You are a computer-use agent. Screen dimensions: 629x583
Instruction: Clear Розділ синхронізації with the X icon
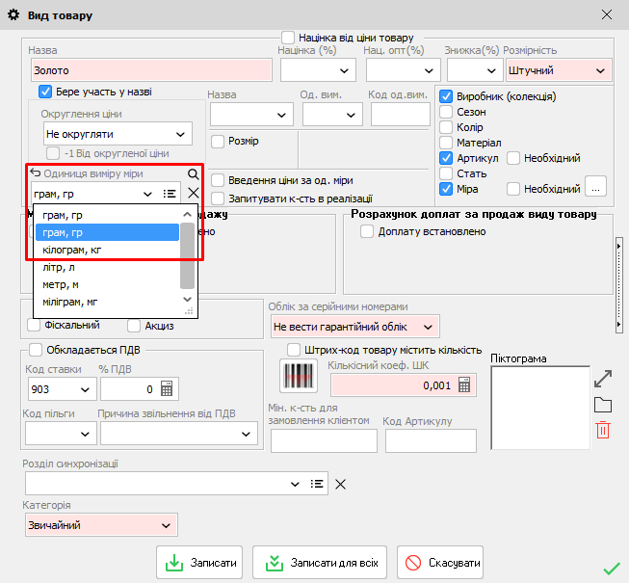pos(339,484)
